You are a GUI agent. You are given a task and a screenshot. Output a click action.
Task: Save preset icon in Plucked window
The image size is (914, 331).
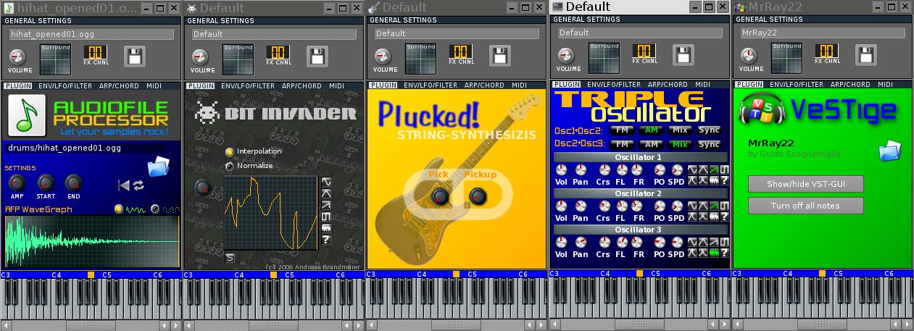coord(500,56)
